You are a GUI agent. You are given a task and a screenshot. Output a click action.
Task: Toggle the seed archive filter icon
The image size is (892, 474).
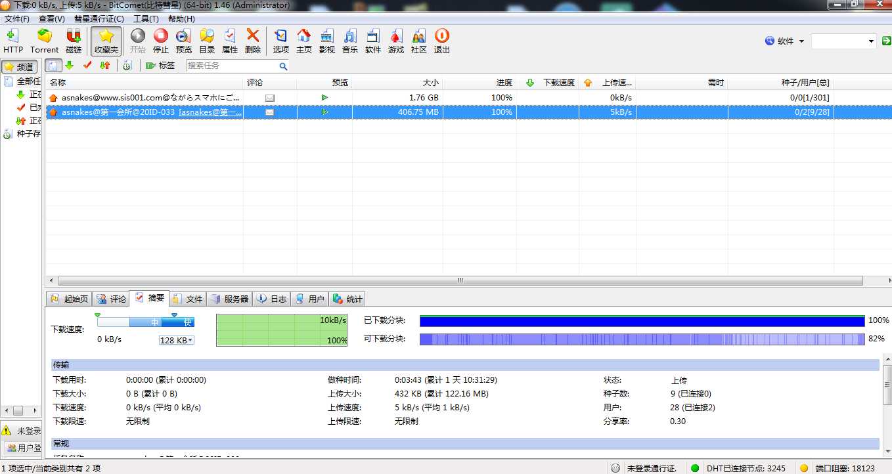(127, 66)
